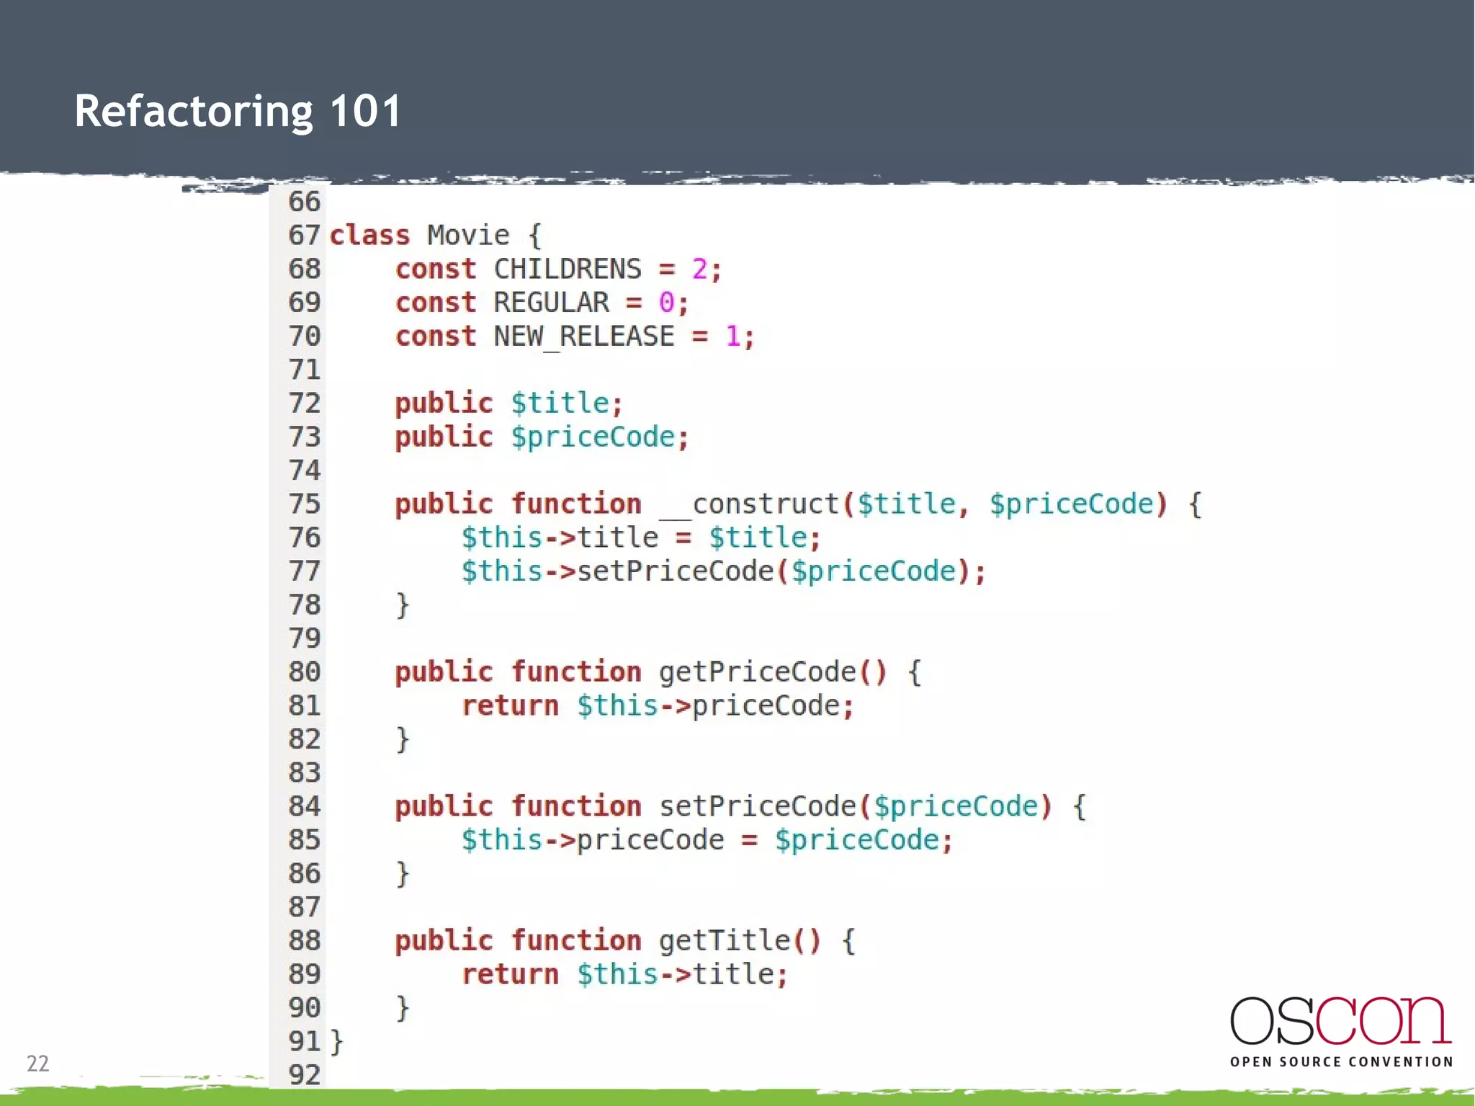Click the closing brace on line 91
This screenshot has width=1475, height=1106.
(336, 1042)
